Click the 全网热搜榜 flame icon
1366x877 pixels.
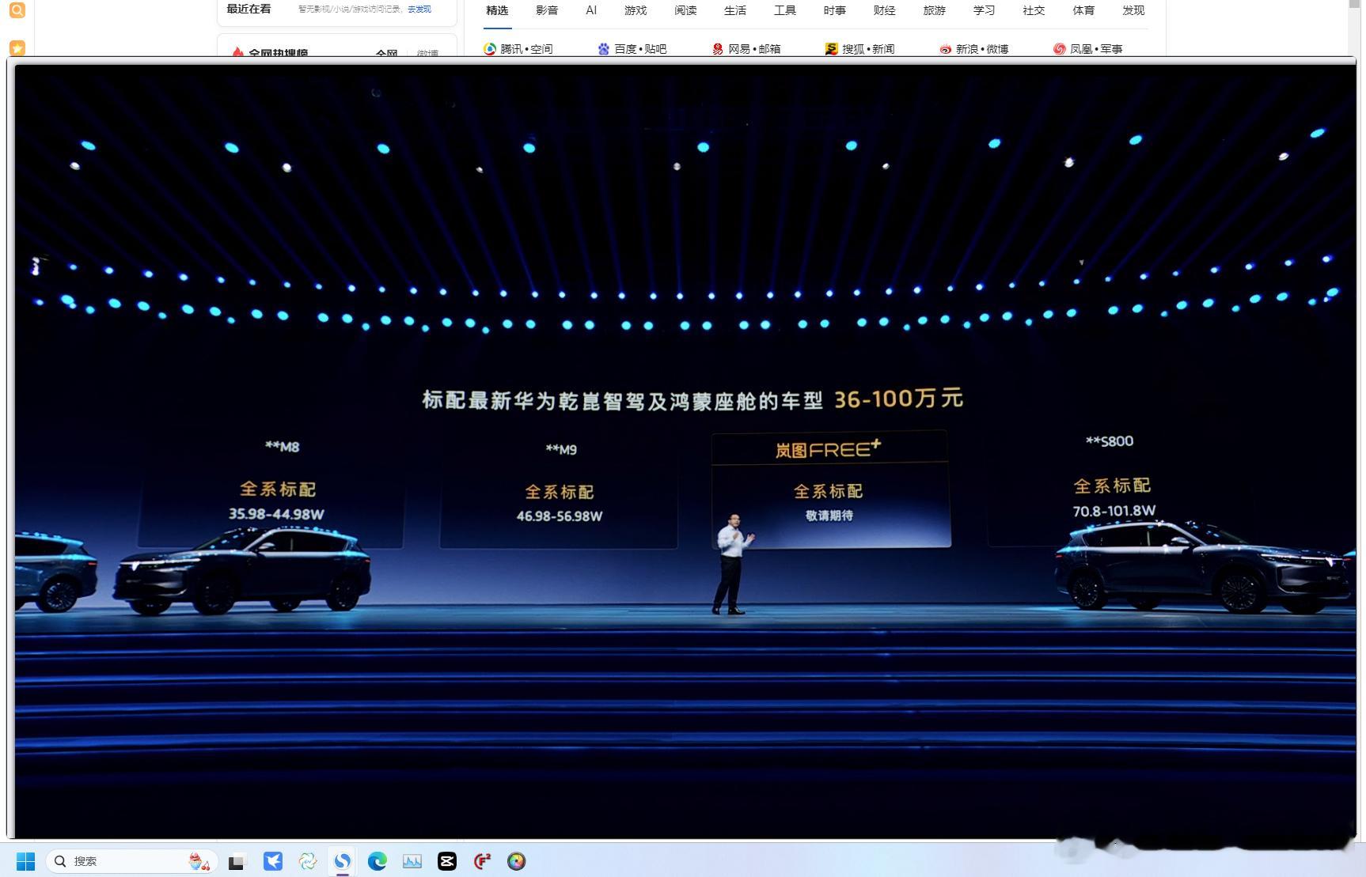(x=237, y=52)
